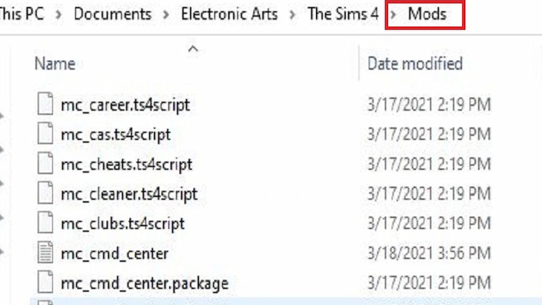Click the mc_cmd_center text document icon
Image resolution: width=542 pixels, height=305 pixels.
(x=45, y=253)
